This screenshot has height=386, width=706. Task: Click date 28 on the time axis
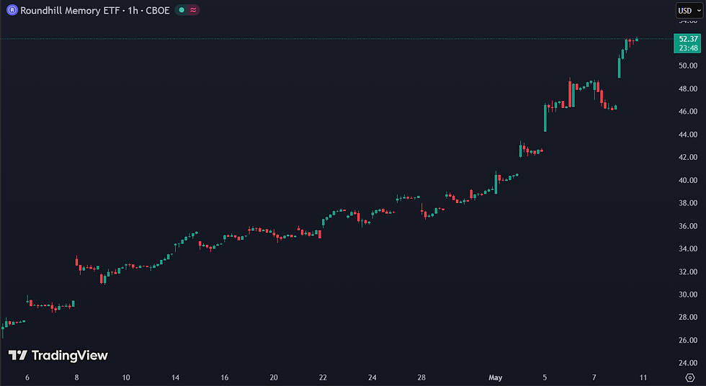421,377
